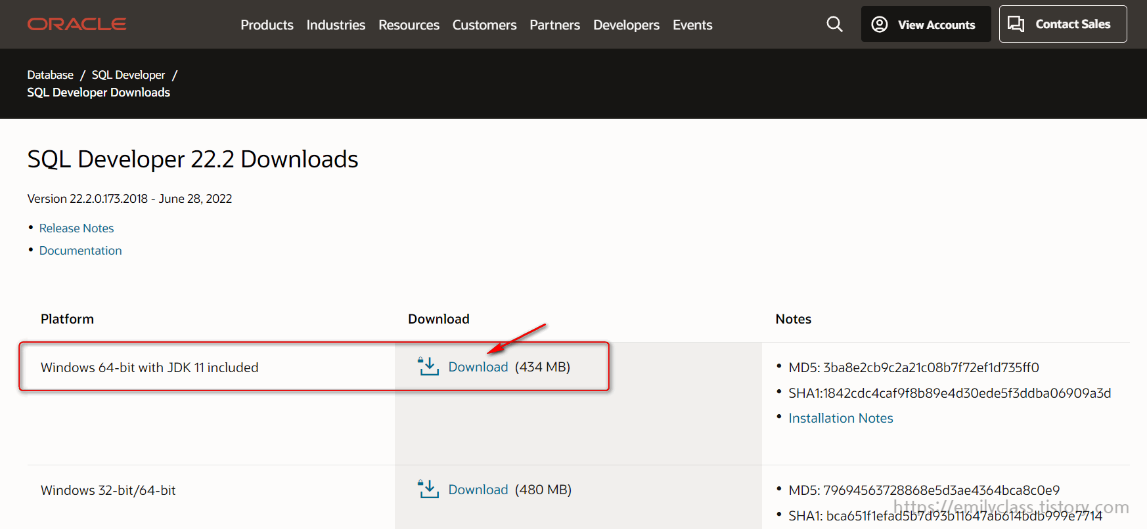Click the Download column header
Image resolution: width=1147 pixels, height=529 pixels.
(438, 319)
